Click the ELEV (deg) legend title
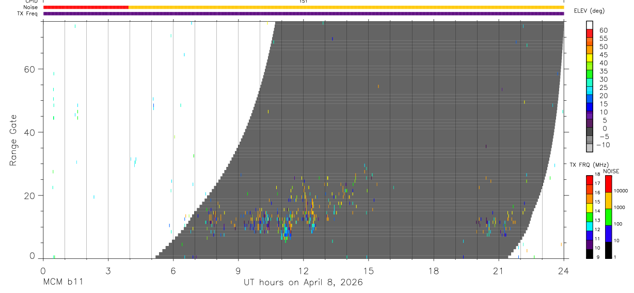 (x=589, y=11)
